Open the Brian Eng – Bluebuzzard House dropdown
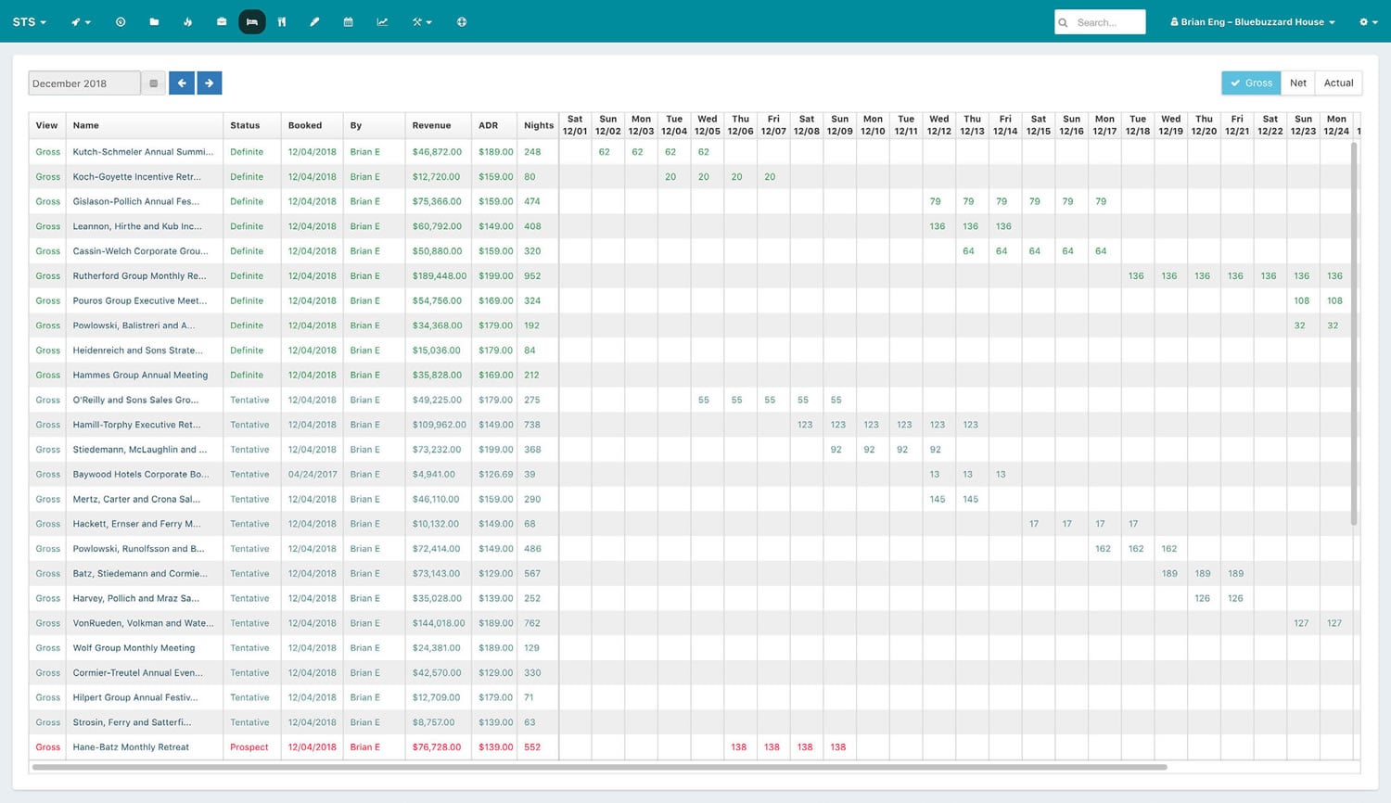1391x803 pixels. tap(1252, 21)
